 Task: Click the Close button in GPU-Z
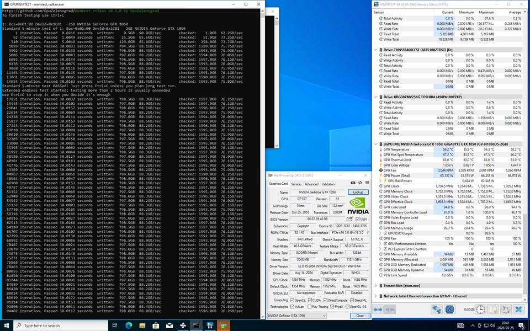(360, 316)
